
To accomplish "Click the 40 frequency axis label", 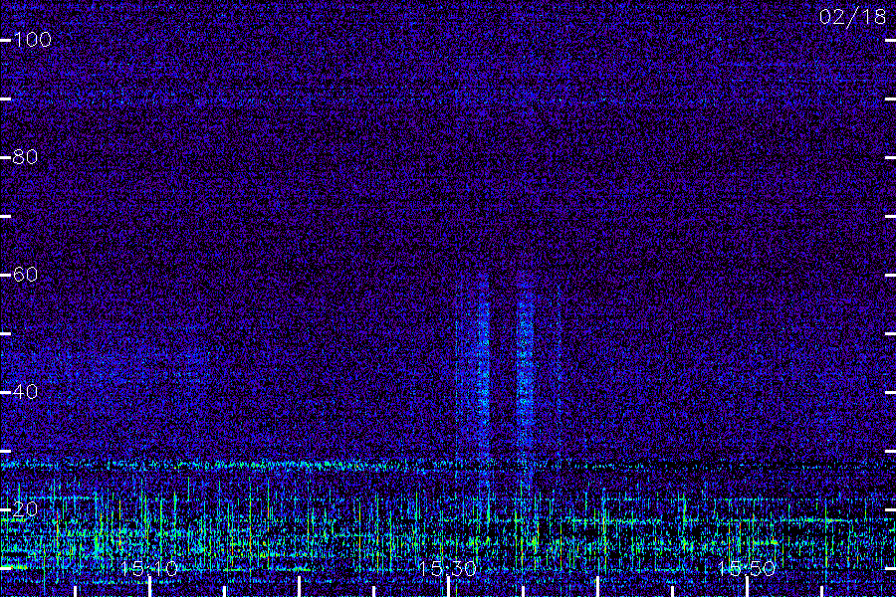I will pyautogui.click(x=25, y=392).
